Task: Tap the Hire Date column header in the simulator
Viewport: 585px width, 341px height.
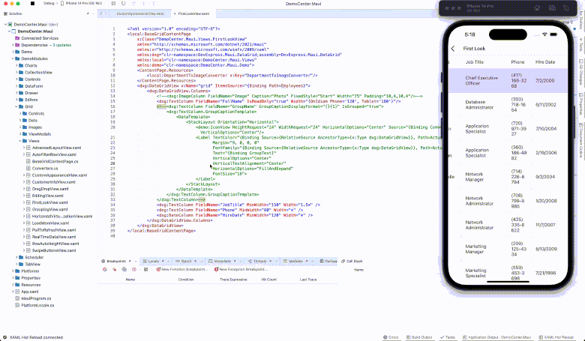Action: pos(545,62)
